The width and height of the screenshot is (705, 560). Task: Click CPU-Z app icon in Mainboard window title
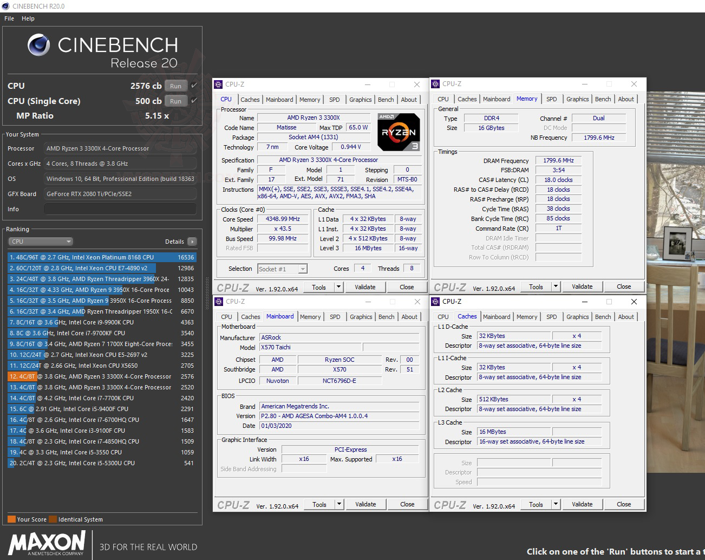coord(219,302)
